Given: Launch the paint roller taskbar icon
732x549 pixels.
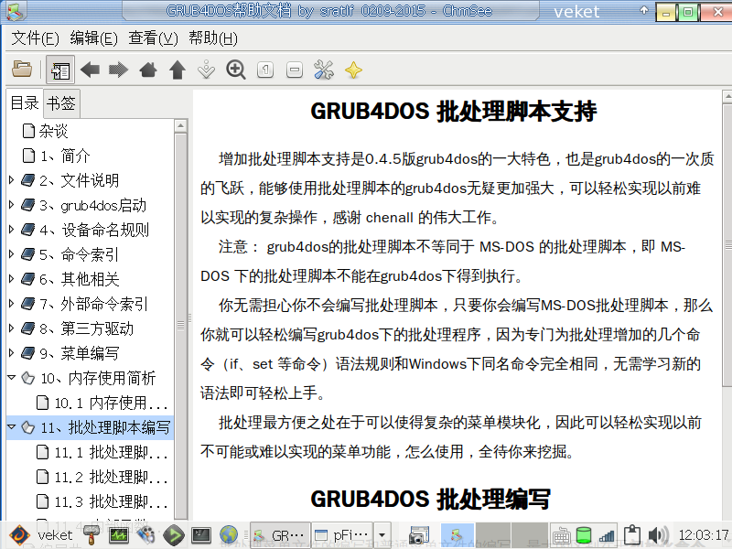Looking at the screenshot, I should 91,535.
